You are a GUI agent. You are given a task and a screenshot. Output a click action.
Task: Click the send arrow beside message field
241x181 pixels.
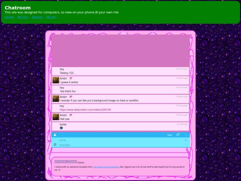coord(186,144)
